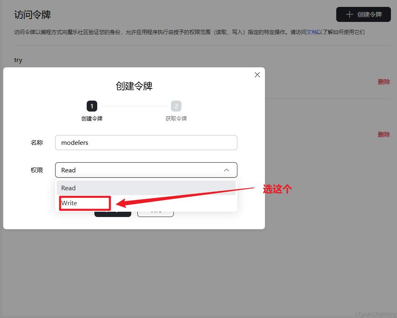397x318 pixels.
Task: Click the 创建令牌 dialog title
Action: pyautogui.click(x=134, y=86)
